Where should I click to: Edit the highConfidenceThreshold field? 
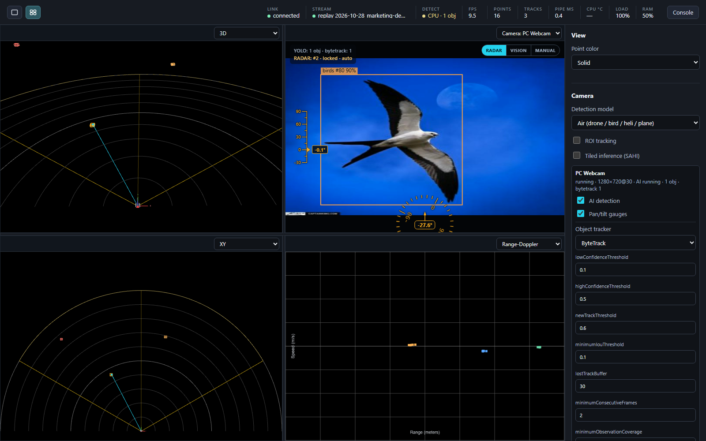(635, 299)
